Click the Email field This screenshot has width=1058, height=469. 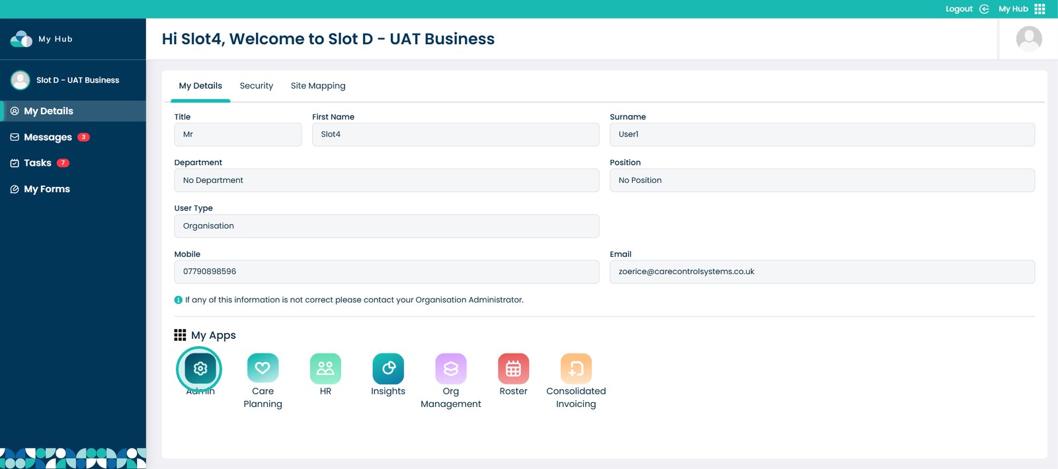click(822, 271)
